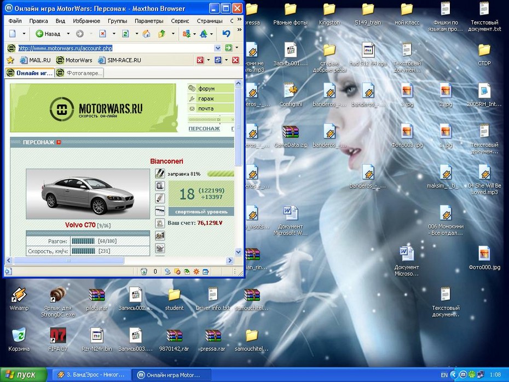This screenshot has height=382, width=509.
Task: Click the ПЕРСОНАЖ navigation link
Action: [x=204, y=129]
